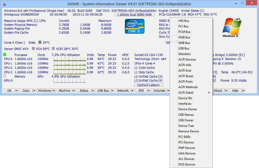Click the PCH 59°C sensor color square

tap(33, 48)
